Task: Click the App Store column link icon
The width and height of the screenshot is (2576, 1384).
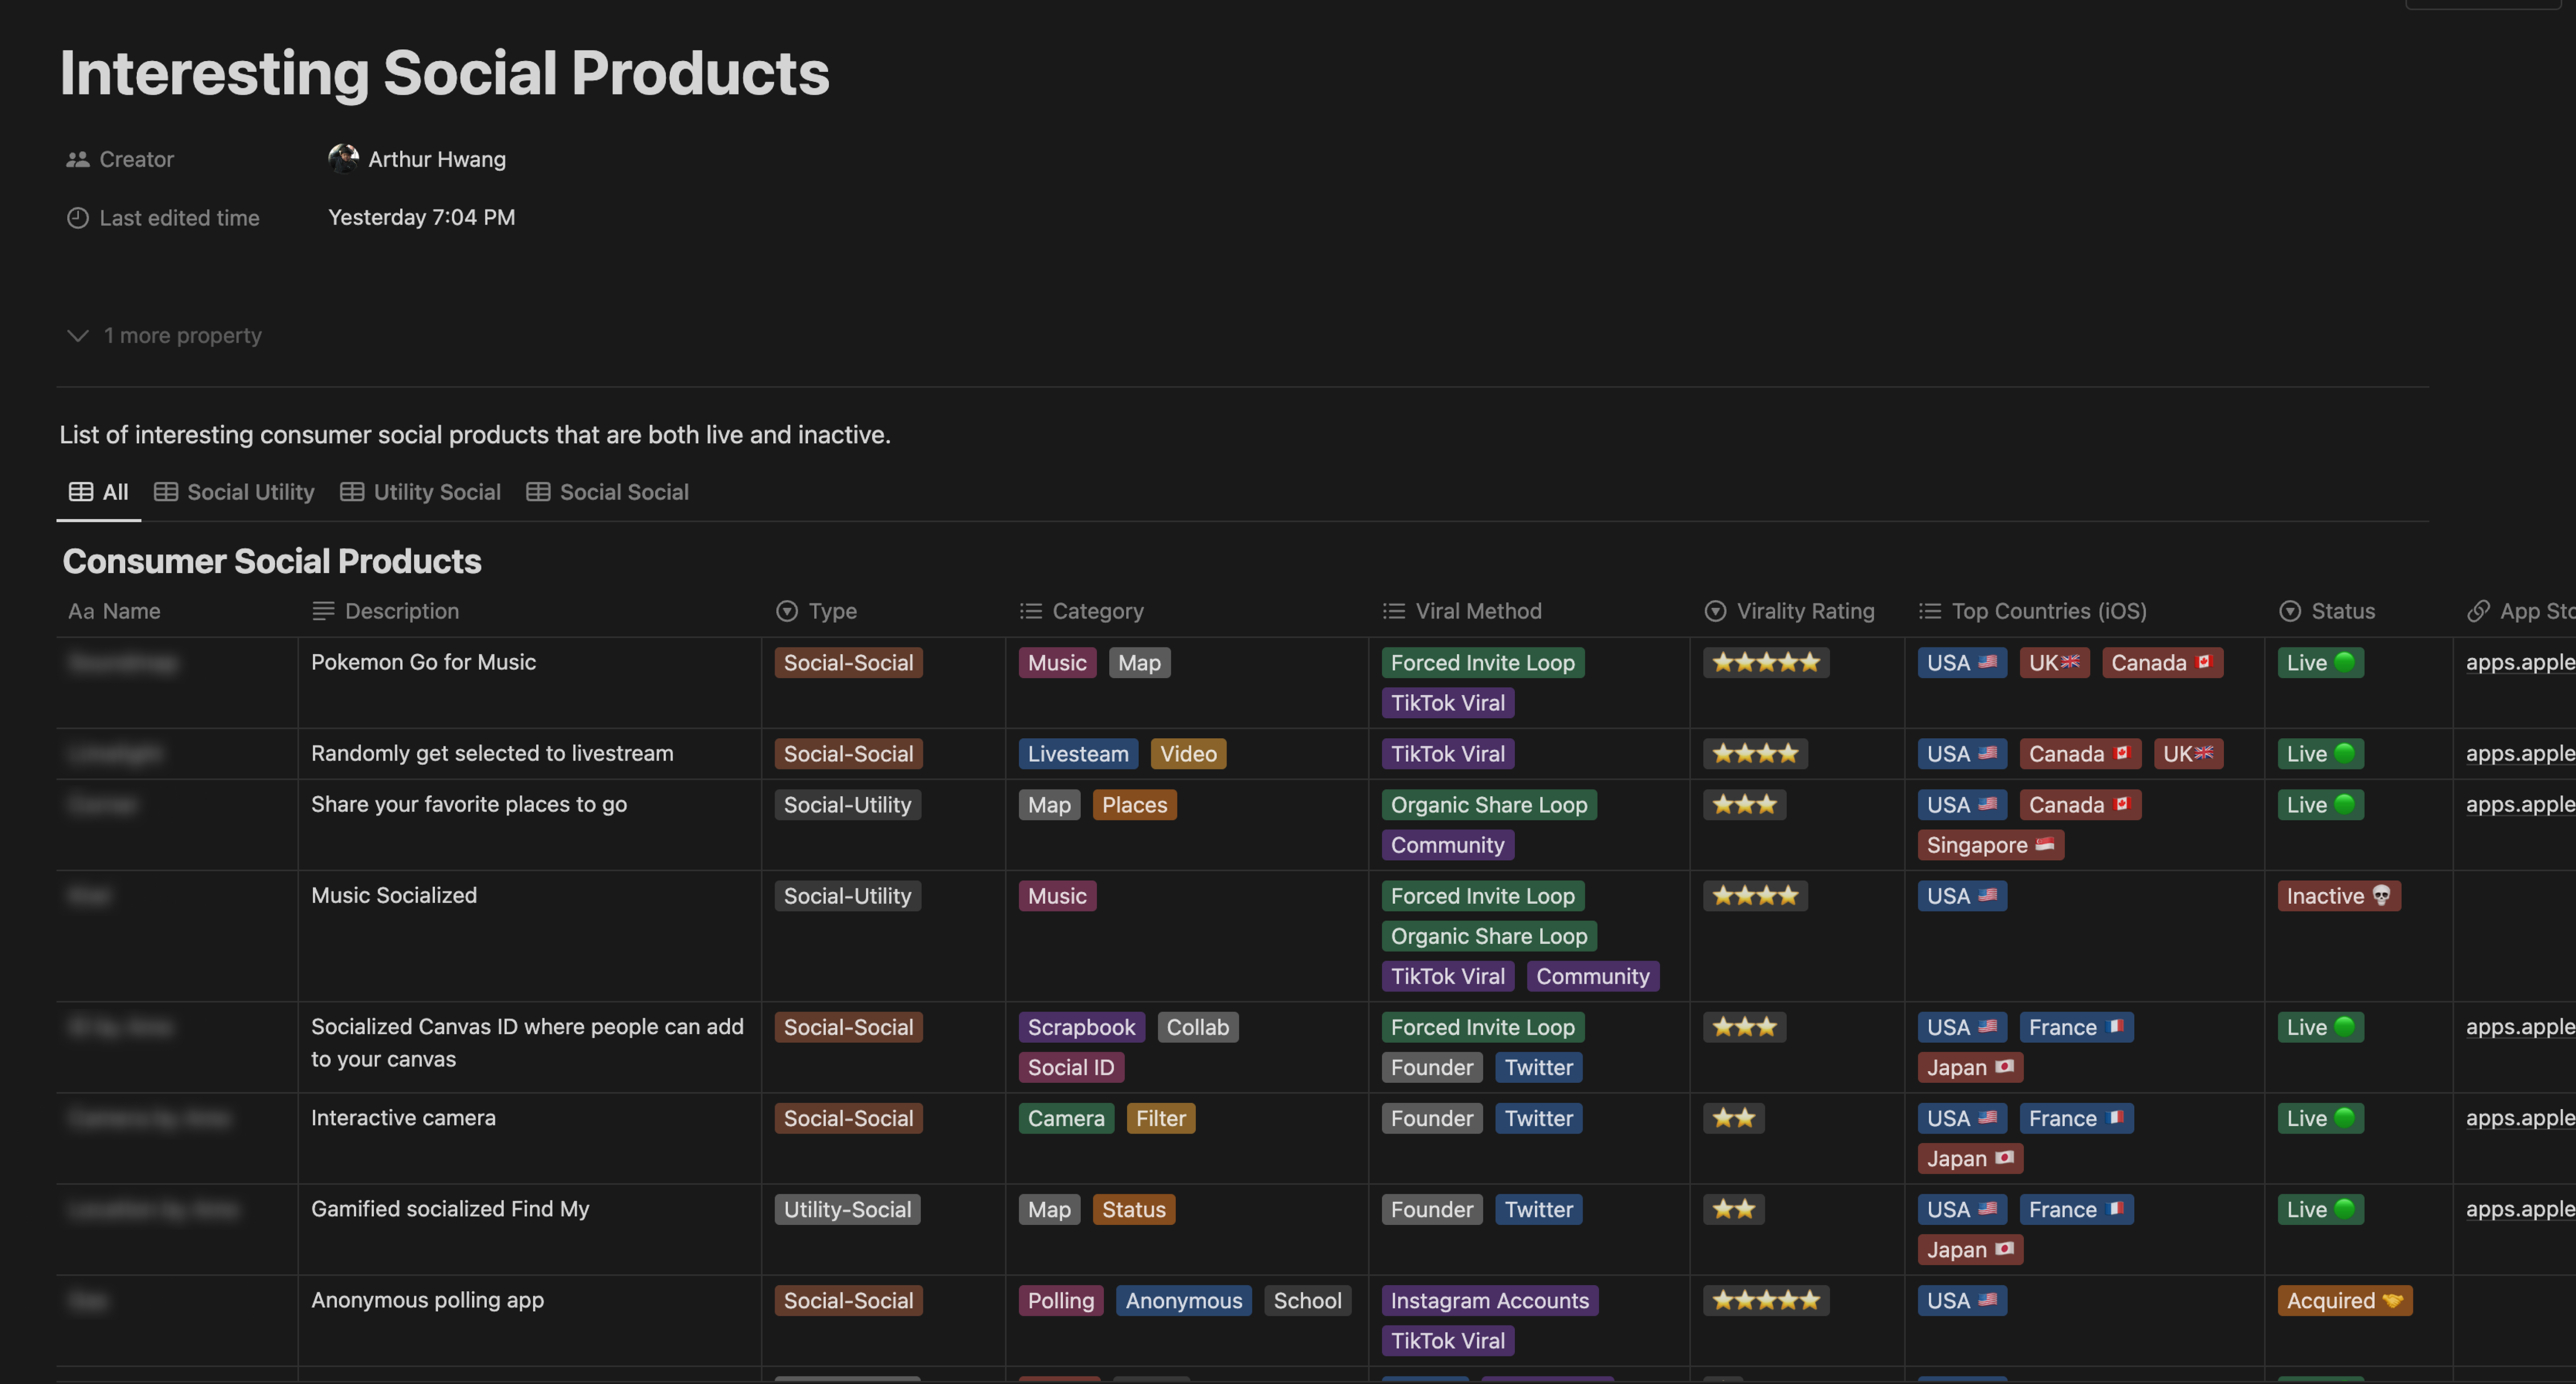Action: pyautogui.click(x=2477, y=611)
